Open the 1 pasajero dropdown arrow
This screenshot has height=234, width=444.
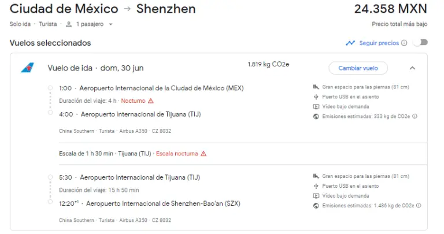pos(111,24)
